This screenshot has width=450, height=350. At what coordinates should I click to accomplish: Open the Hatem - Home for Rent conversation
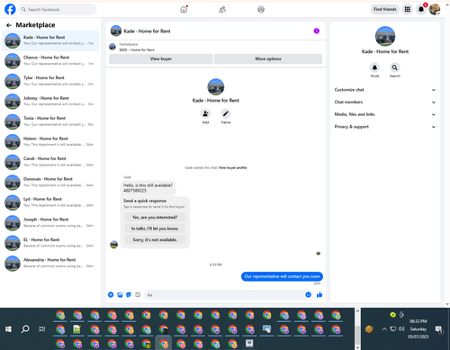(x=50, y=141)
